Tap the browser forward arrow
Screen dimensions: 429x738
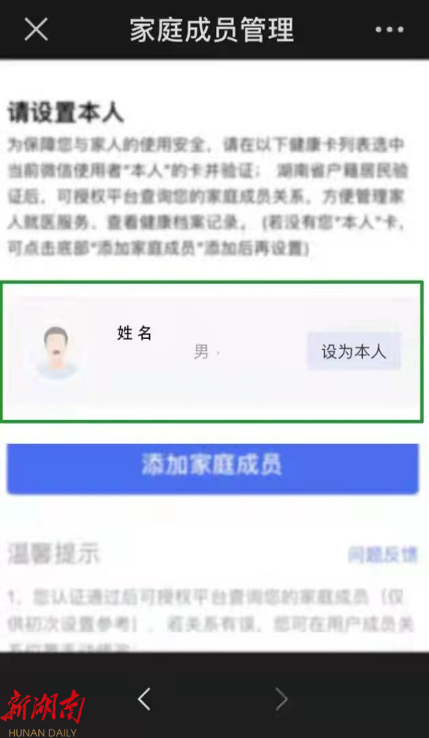(281, 699)
